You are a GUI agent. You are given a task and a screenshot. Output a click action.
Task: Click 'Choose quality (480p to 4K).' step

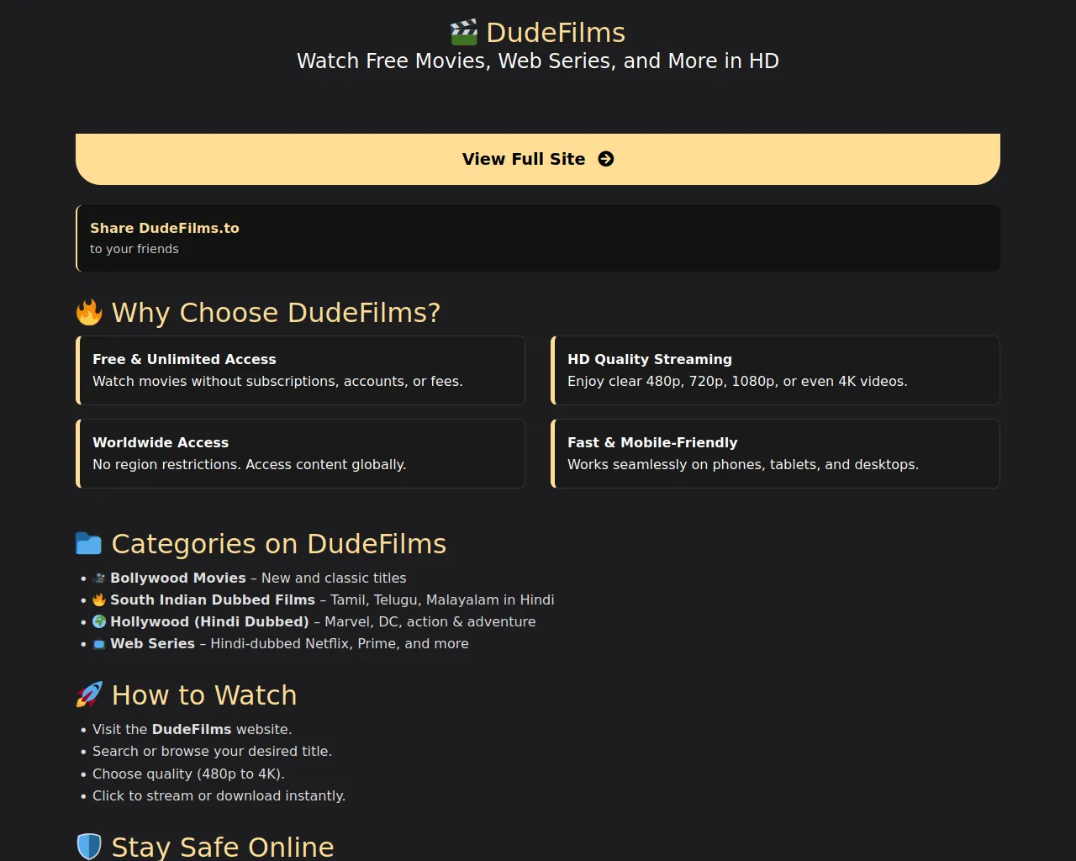[x=188, y=774]
